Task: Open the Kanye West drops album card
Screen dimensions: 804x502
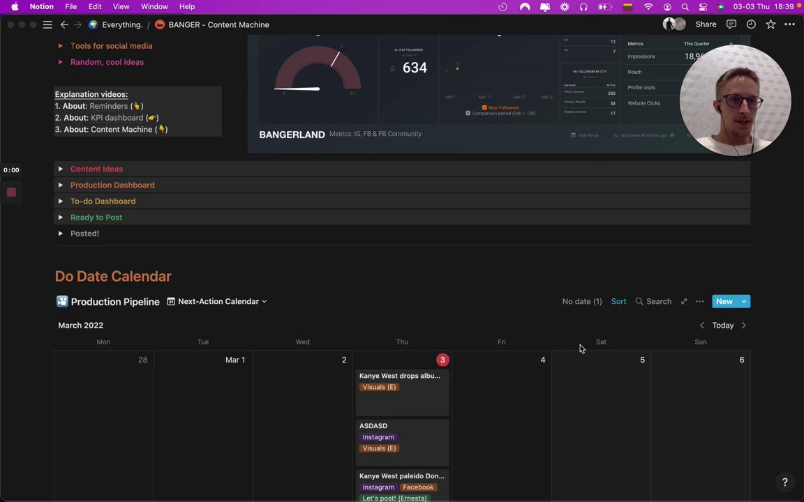Action: 402,393
